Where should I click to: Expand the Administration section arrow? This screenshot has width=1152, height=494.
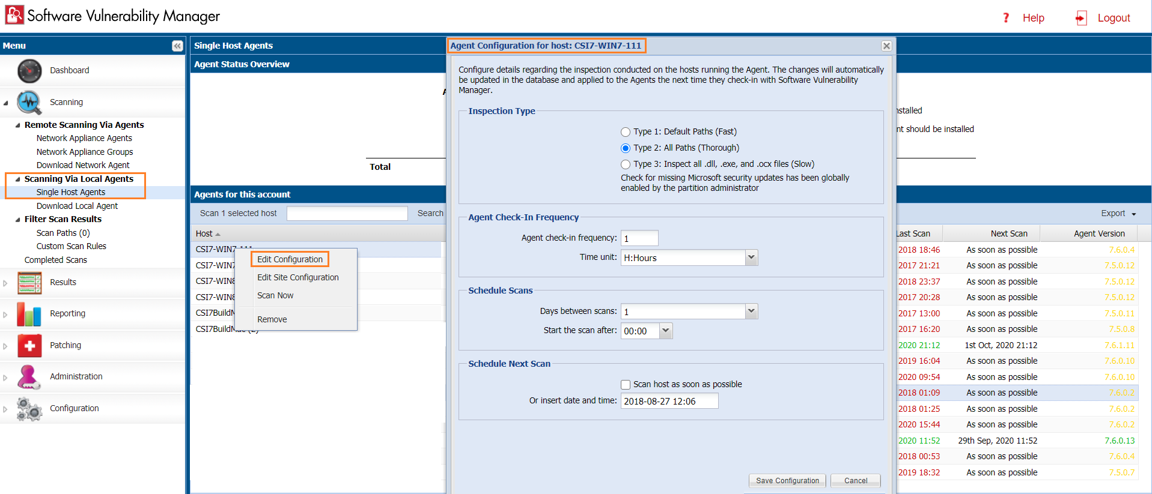tap(5, 378)
